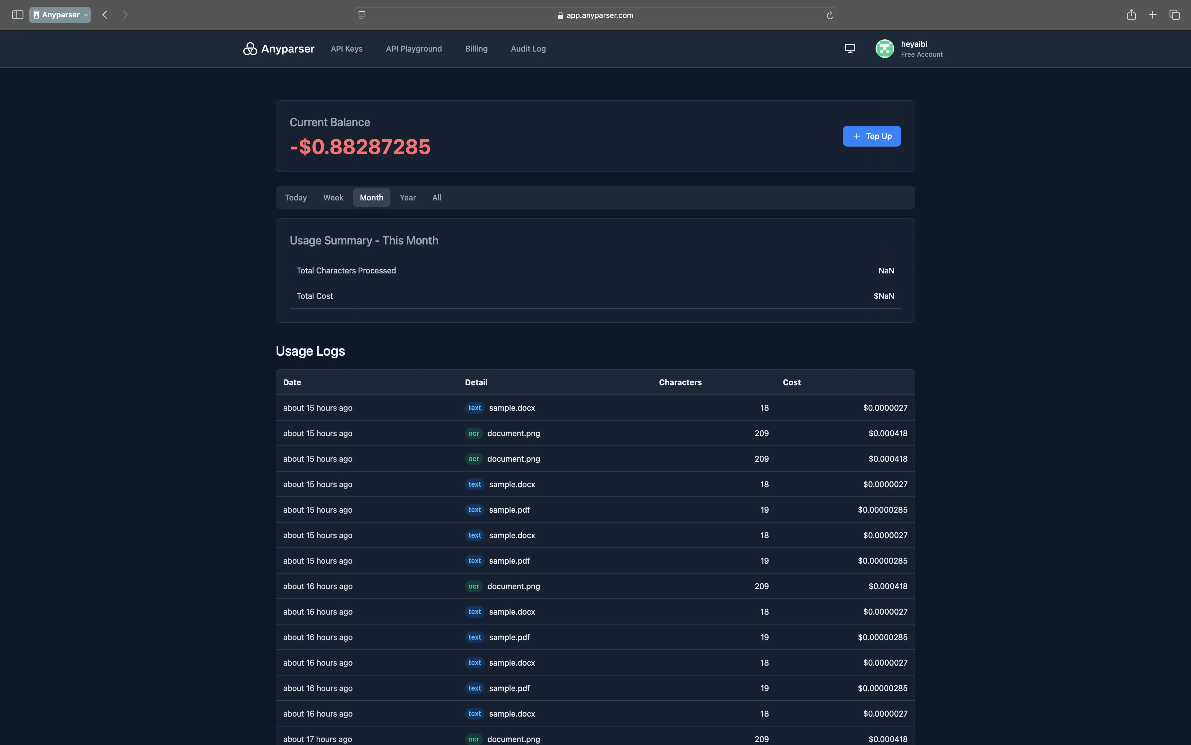1191x745 pixels.
Task: Open a new browser tab
Action: [1152, 15]
